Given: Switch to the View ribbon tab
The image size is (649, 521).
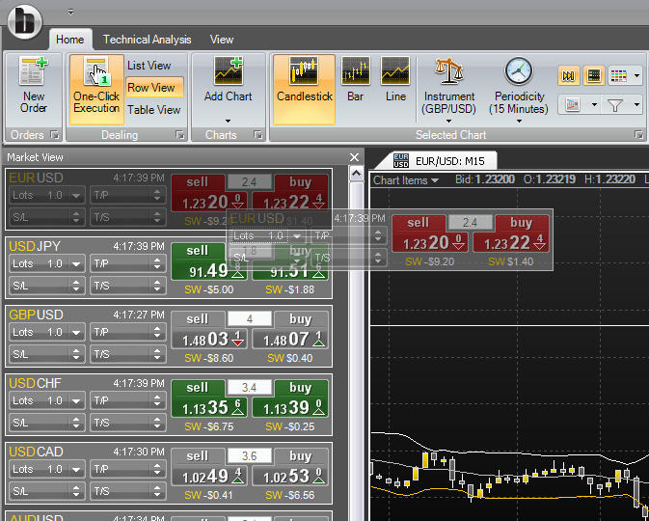Looking at the screenshot, I should click(x=222, y=40).
